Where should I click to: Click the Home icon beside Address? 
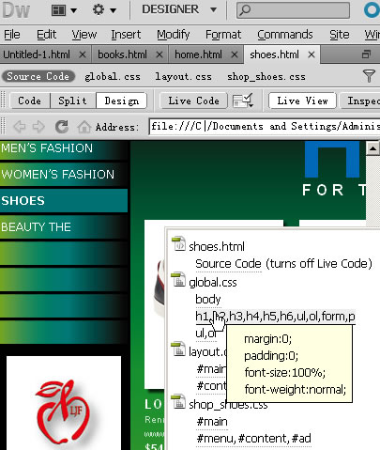84,127
